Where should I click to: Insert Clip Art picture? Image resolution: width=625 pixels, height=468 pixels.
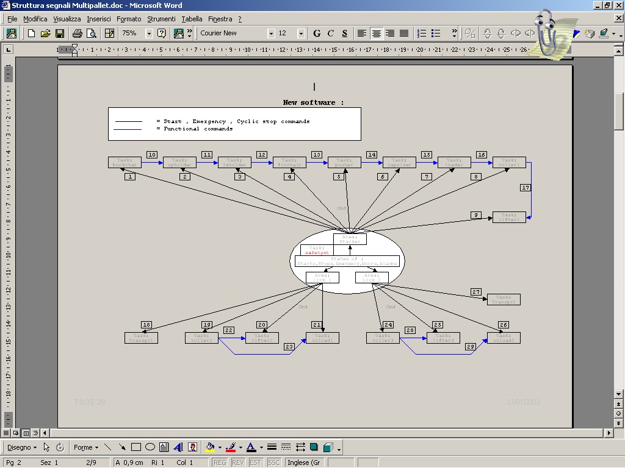(x=192, y=447)
